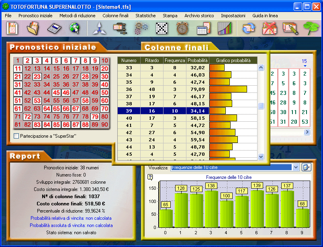Open the Visualizza dropdown list

click(x=296, y=168)
